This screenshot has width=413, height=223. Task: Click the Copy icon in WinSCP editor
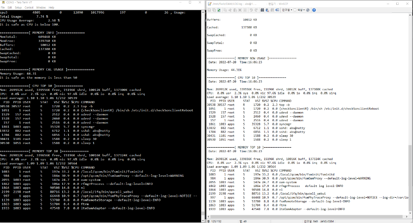[x=225, y=10]
